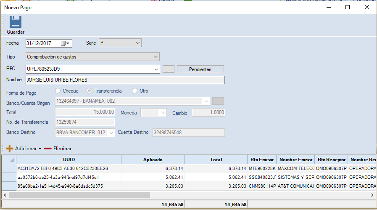Click the Guardar floppy disk icon
This screenshot has height=210, width=377.
pos(15,22)
